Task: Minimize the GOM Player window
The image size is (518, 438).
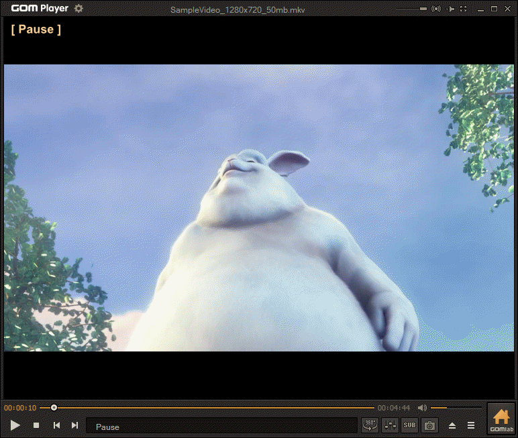Action: pos(480,9)
